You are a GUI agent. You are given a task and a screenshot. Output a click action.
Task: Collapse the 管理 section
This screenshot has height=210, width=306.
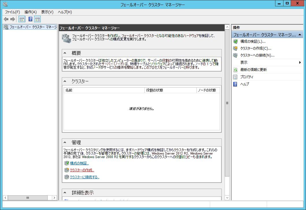pyautogui.click(x=65, y=142)
